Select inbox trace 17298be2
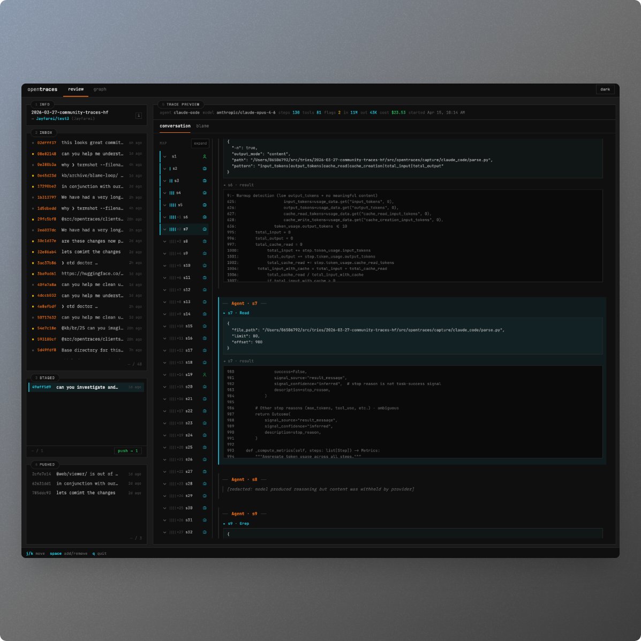 tap(87, 187)
